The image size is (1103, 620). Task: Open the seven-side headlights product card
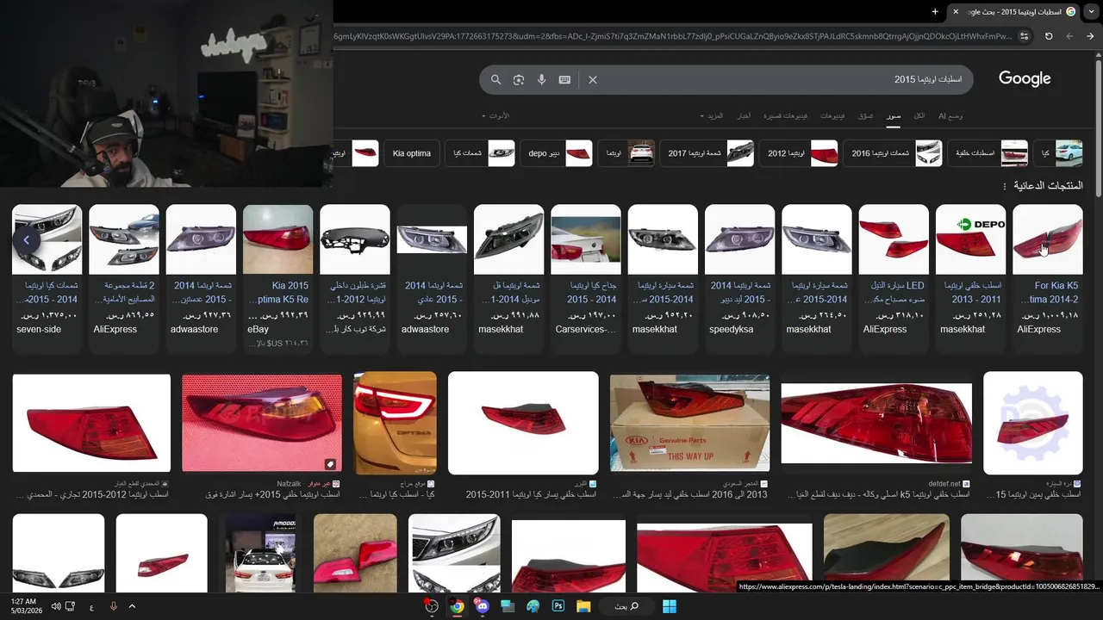(x=47, y=279)
